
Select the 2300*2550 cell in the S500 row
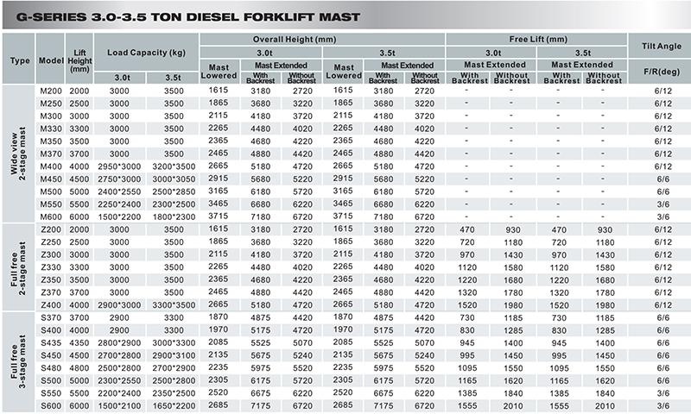(119, 381)
